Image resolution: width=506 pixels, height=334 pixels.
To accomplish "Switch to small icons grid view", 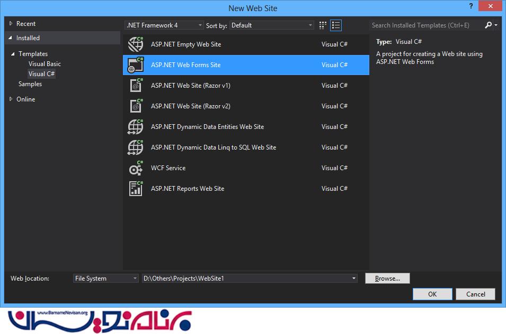I will point(323,25).
